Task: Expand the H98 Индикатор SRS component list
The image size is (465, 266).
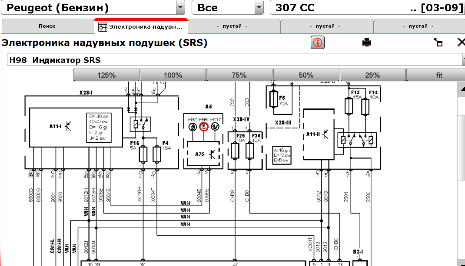Action: 463,60
